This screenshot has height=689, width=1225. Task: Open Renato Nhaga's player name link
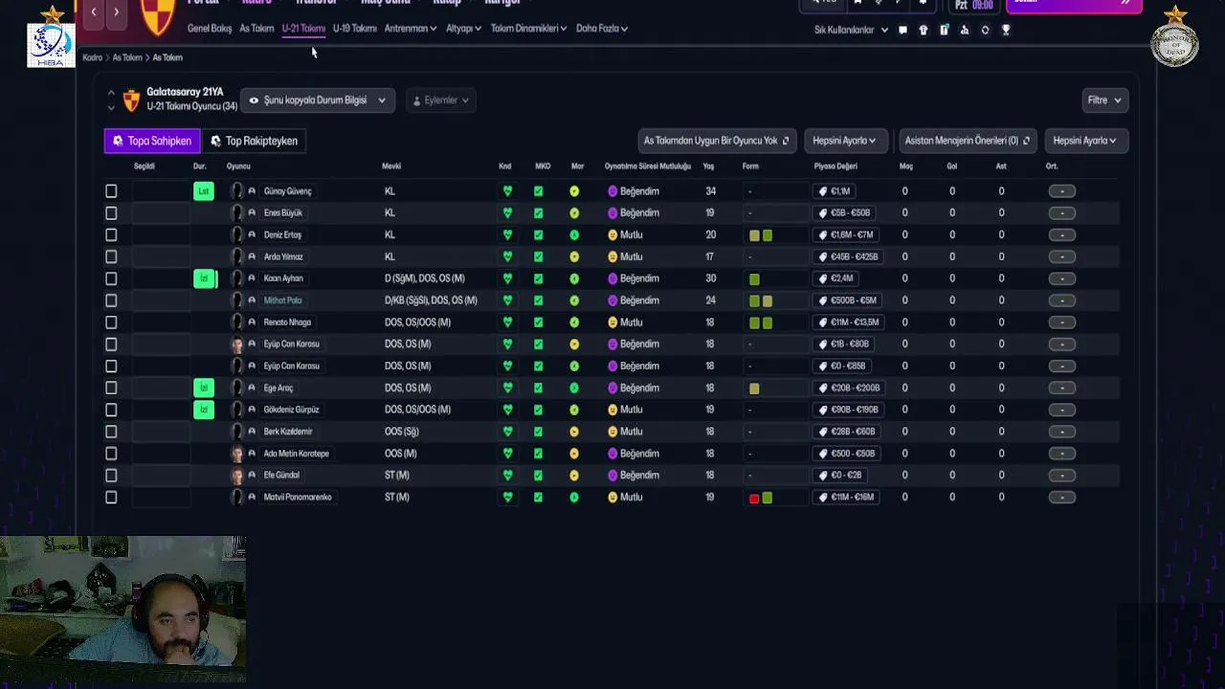coord(287,322)
